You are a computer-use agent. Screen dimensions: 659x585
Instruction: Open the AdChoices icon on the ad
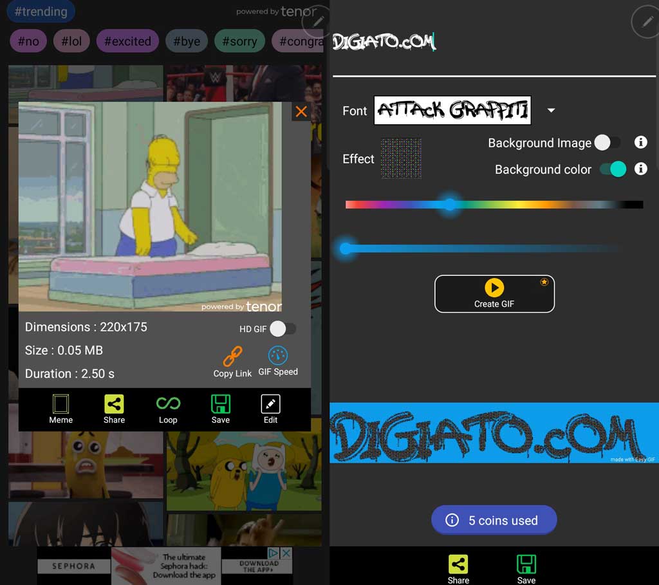pos(273,553)
